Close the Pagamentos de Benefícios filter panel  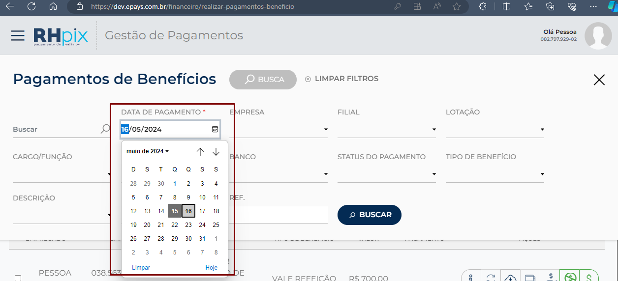(x=599, y=80)
